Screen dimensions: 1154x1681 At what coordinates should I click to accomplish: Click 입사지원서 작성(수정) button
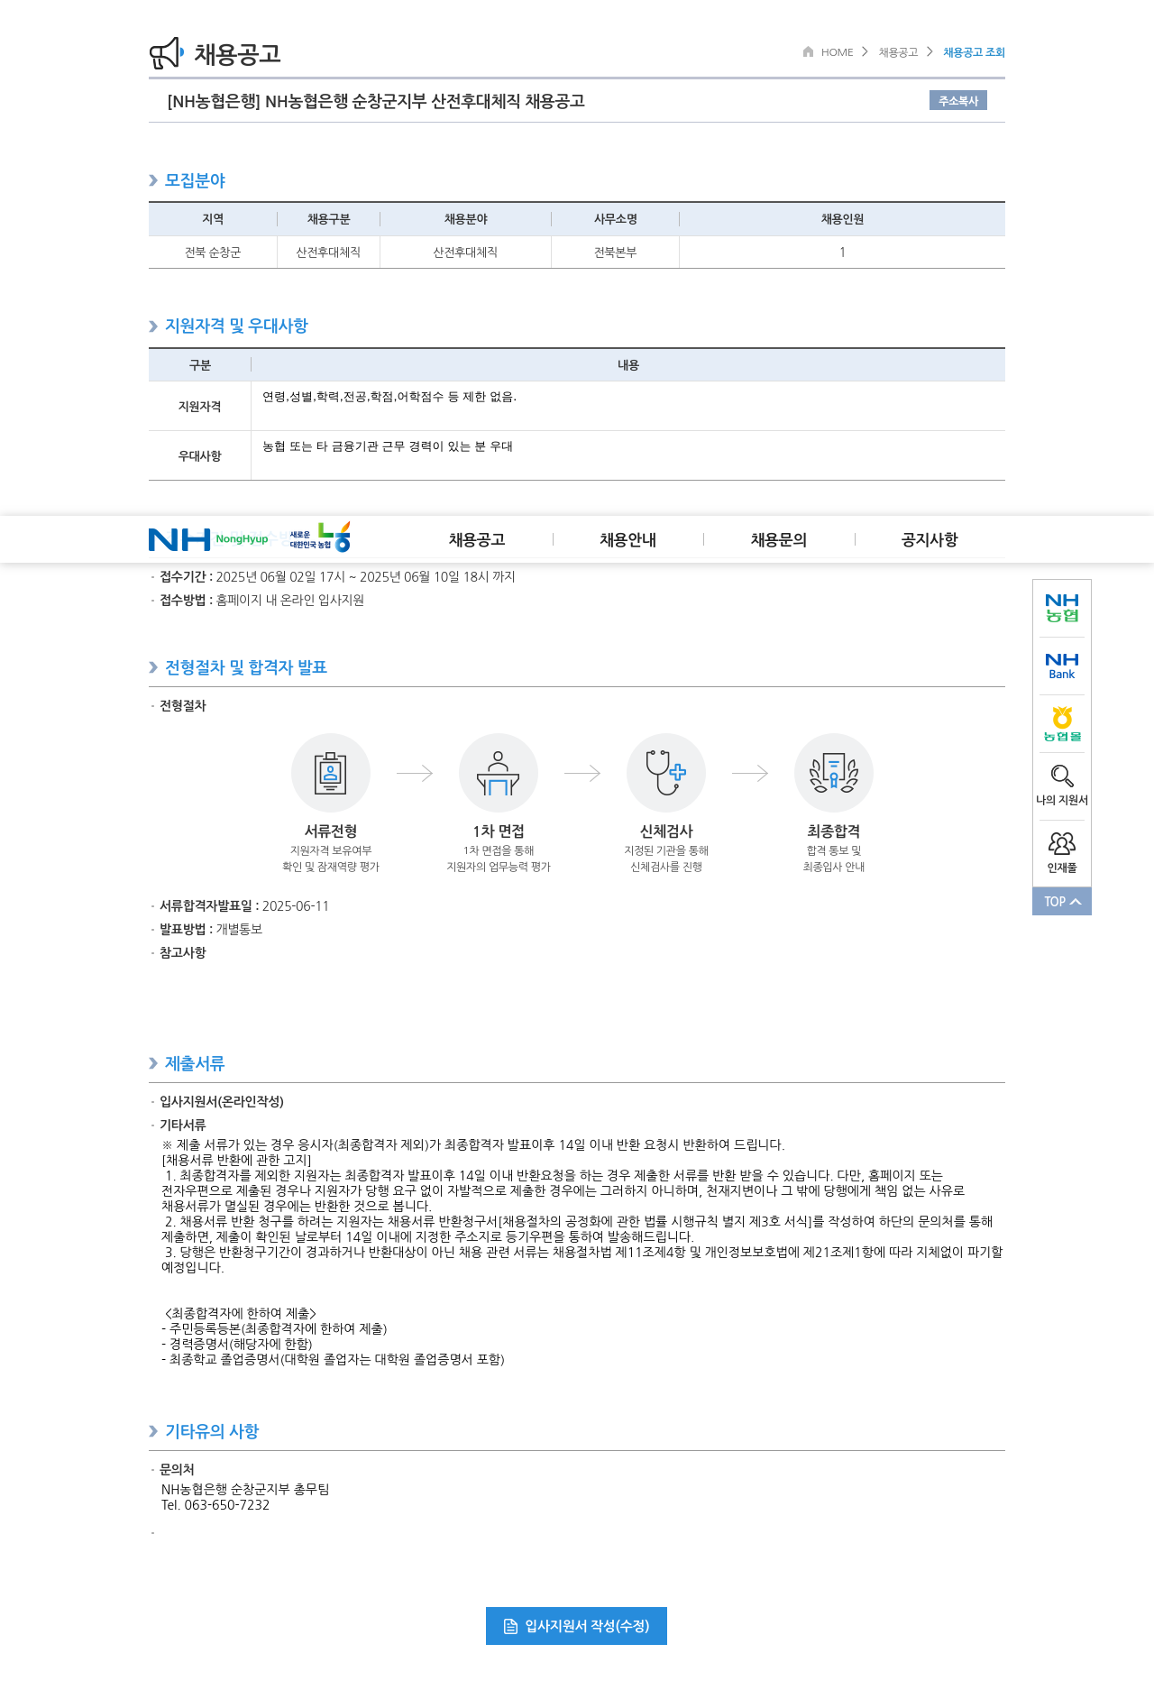point(576,1626)
